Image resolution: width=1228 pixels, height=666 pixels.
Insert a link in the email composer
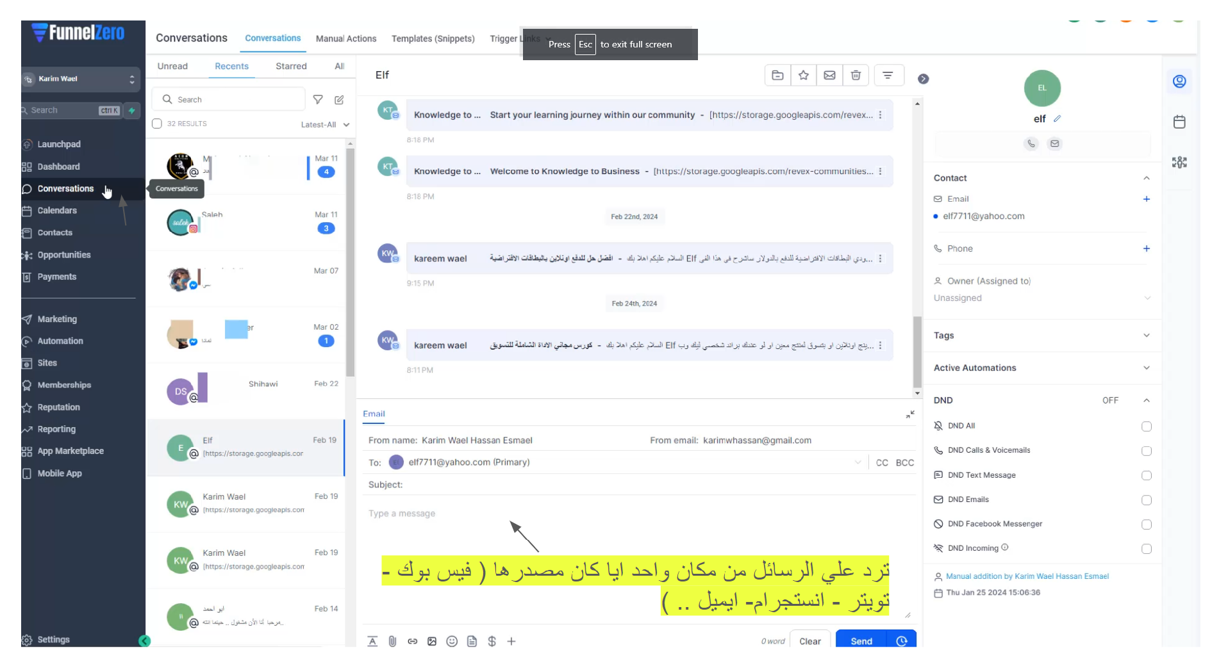(x=412, y=641)
